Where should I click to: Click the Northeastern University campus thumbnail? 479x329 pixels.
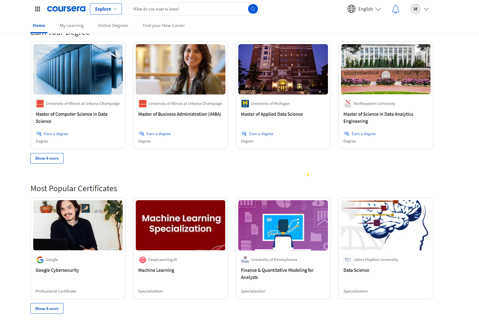(386, 69)
